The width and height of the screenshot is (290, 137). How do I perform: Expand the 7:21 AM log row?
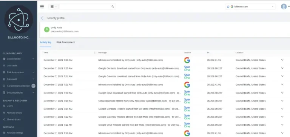(x=282, y=85)
